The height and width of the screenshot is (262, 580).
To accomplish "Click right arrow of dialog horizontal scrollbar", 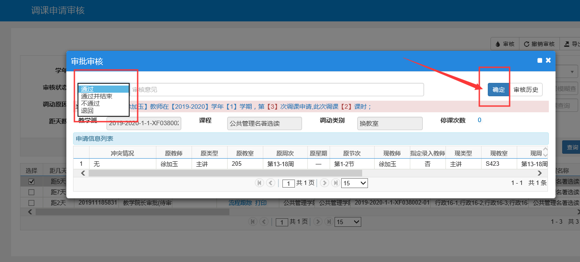I will click(539, 173).
